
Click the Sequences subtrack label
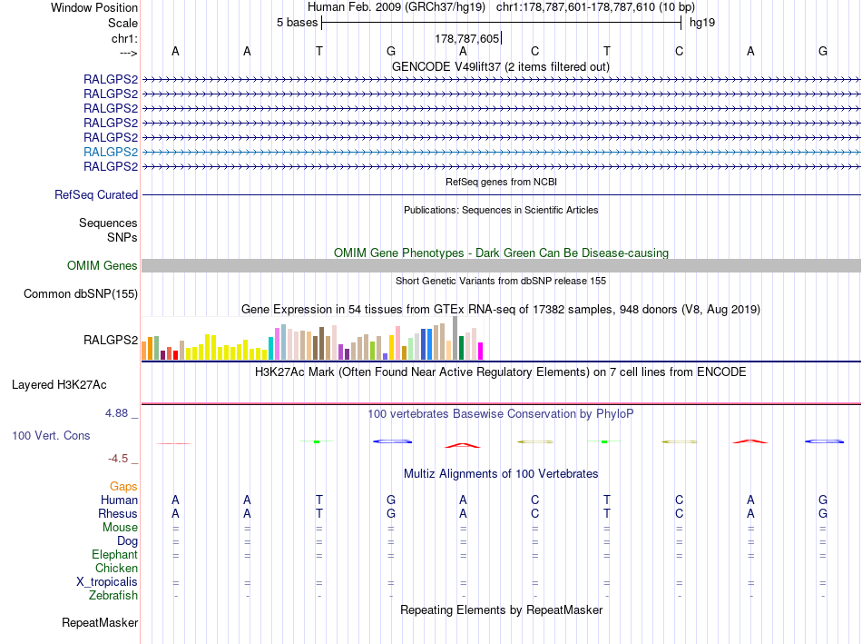coord(108,223)
